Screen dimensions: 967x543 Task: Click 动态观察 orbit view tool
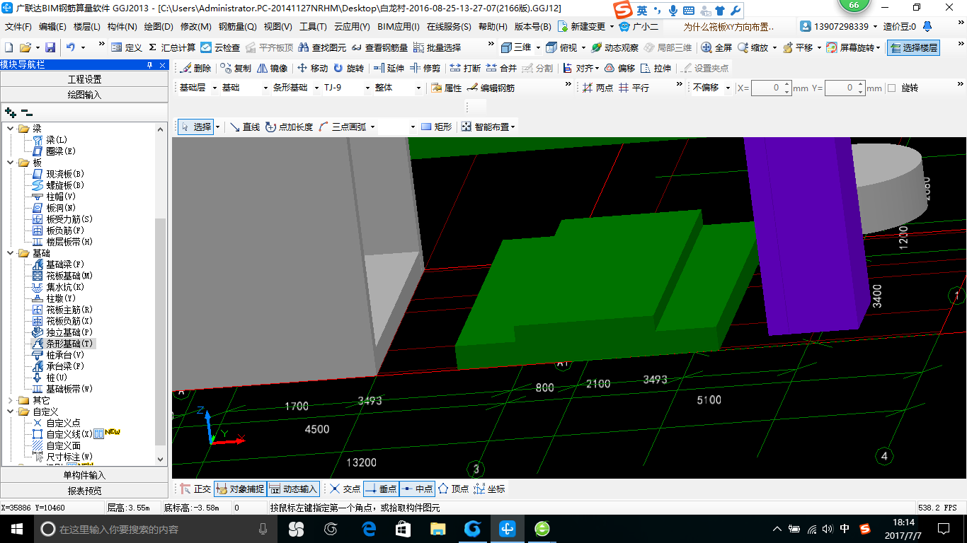click(614, 47)
